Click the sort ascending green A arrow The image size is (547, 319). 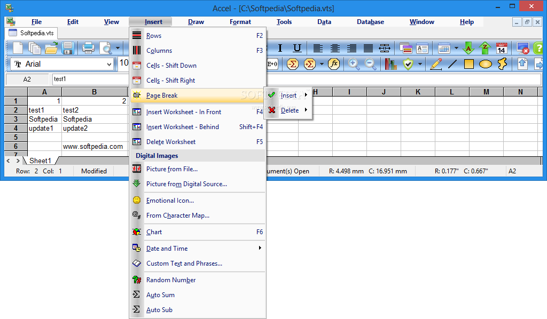[468, 48]
